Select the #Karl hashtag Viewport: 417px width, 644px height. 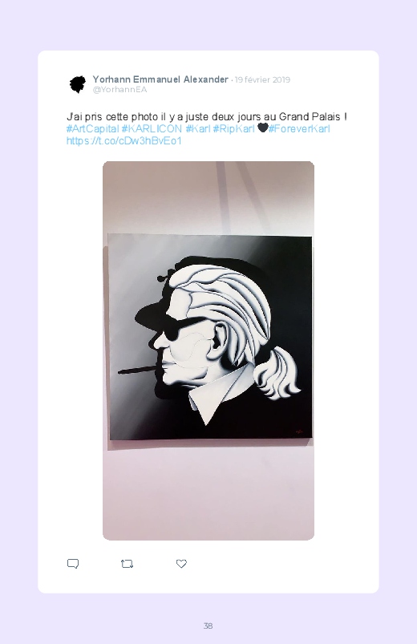(198, 129)
